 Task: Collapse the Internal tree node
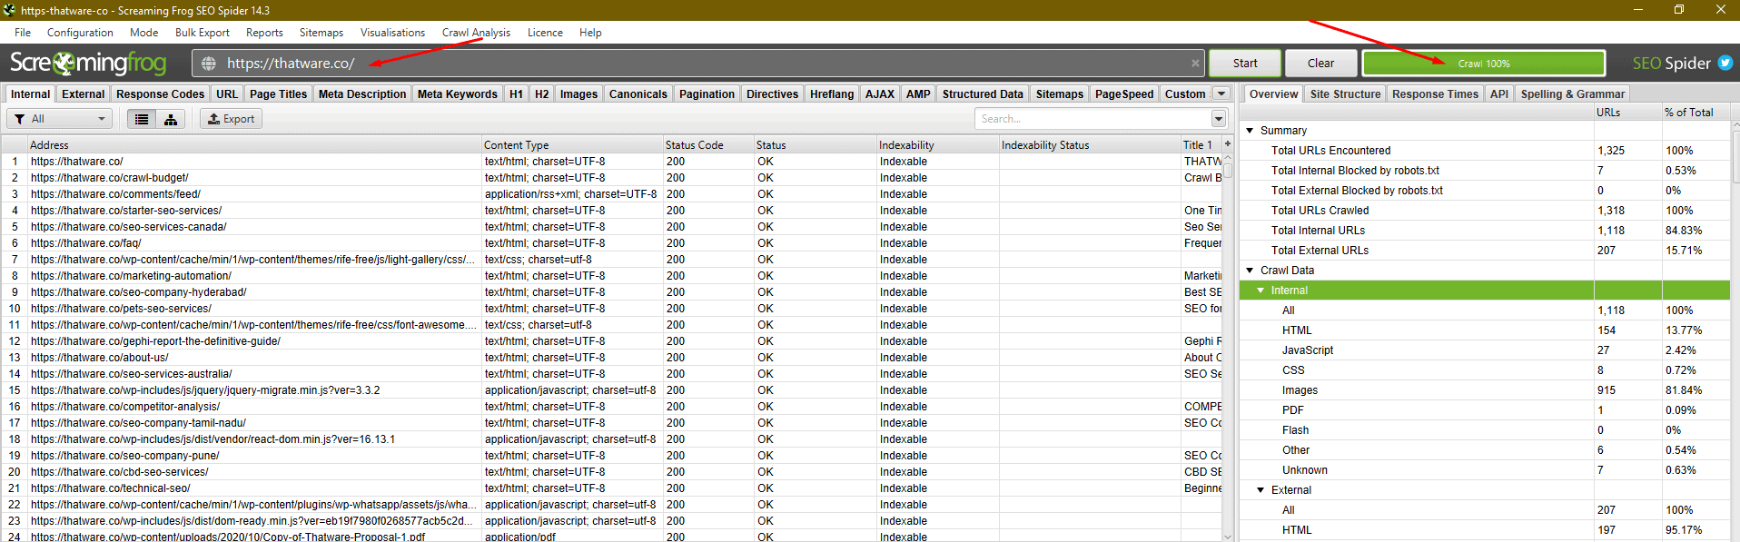(x=1261, y=291)
